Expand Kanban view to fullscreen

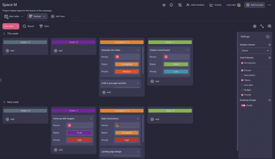(x=262, y=26)
